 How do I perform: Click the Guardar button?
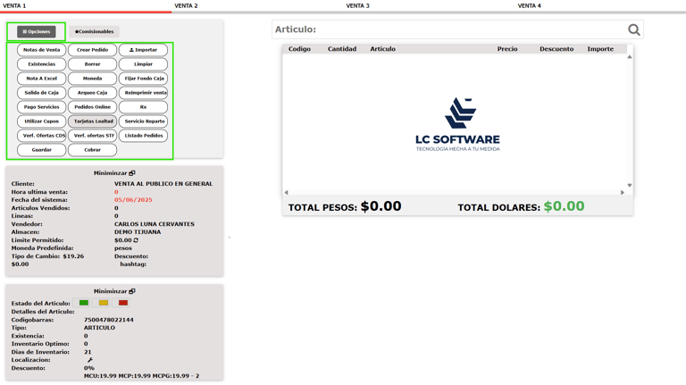[42, 150]
